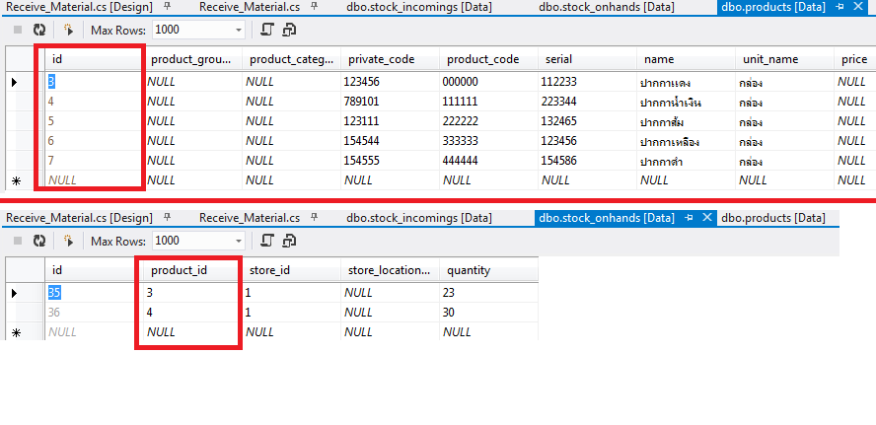Click Script icon in products data toolbar
Screen dimensions: 876x425
(x=267, y=31)
